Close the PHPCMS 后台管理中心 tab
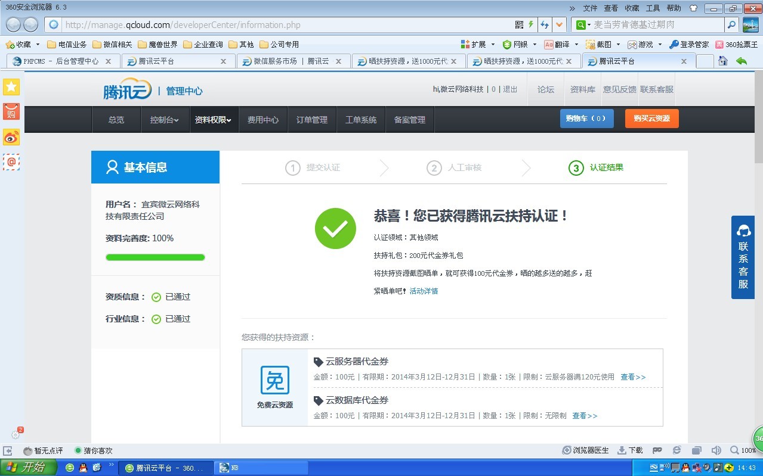 (x=108, y=61)
